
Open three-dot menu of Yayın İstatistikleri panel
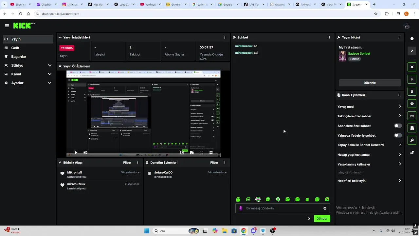(x=225, y=37)
